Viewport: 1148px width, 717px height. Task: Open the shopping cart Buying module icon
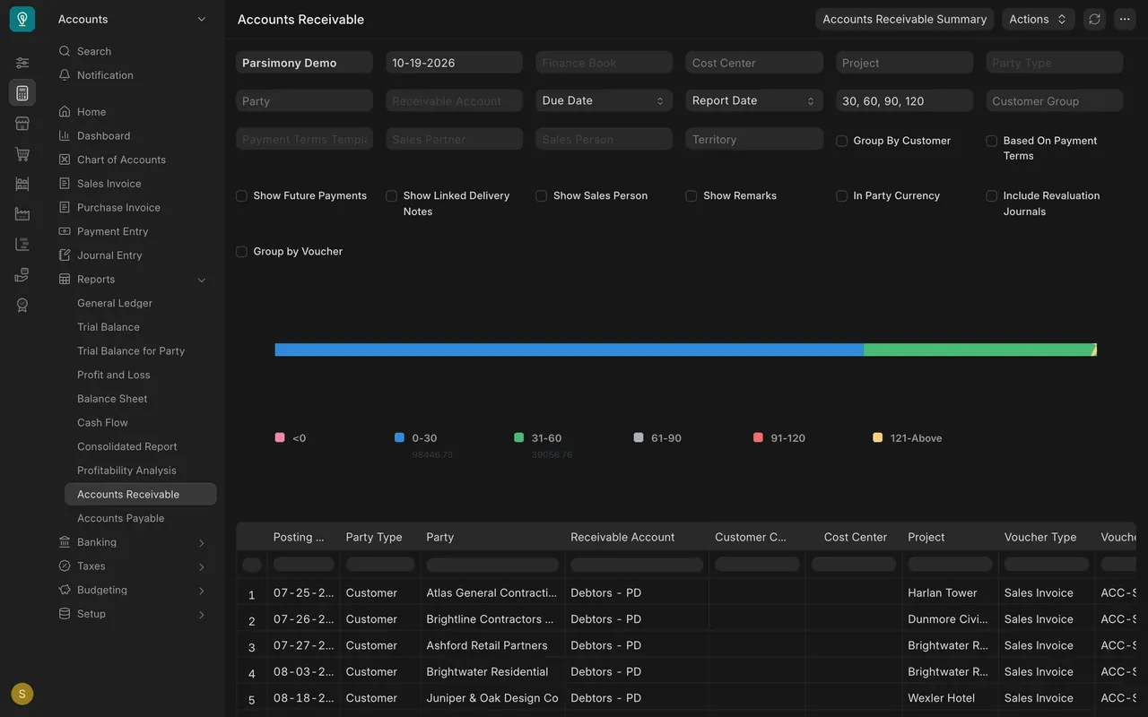tap(22, 154)
